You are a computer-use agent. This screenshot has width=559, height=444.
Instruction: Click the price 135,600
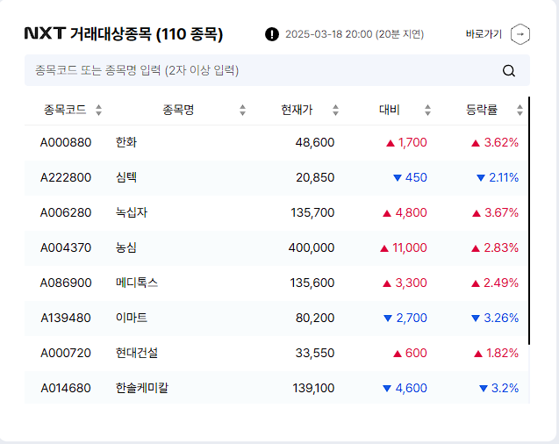pyautogui.click(x=312, y=283)
